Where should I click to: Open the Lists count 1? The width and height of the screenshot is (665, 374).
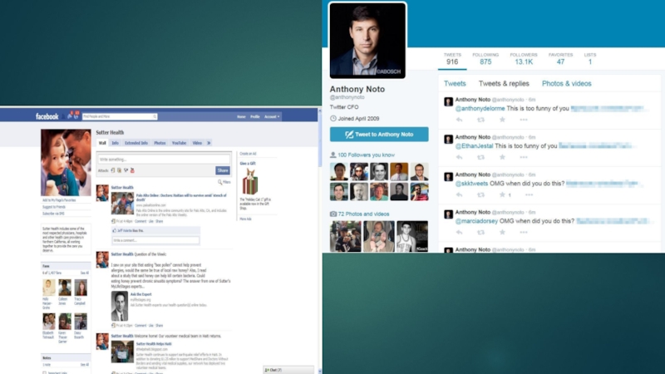tap(590, 59)
